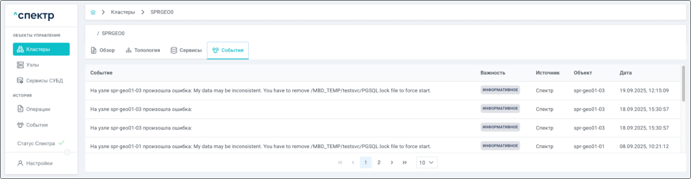The image size is (691, 179).
Task: Click the Статус Спектра green checkmark
Action: coord(61,143)
